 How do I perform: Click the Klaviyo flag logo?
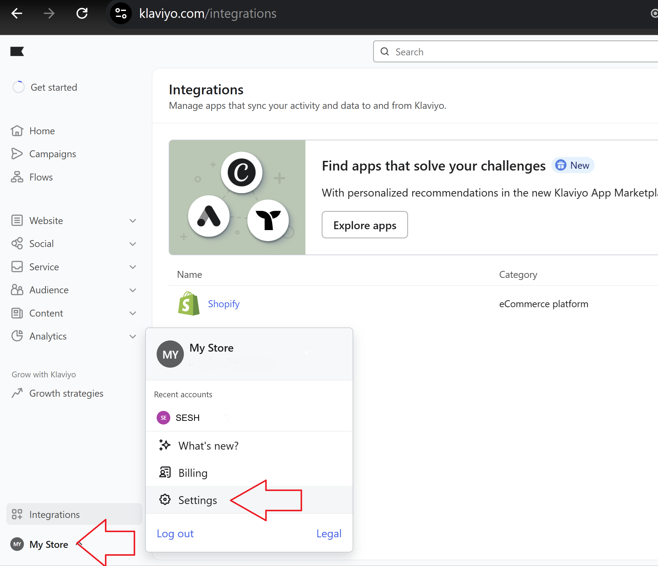[x=17, y=51]
